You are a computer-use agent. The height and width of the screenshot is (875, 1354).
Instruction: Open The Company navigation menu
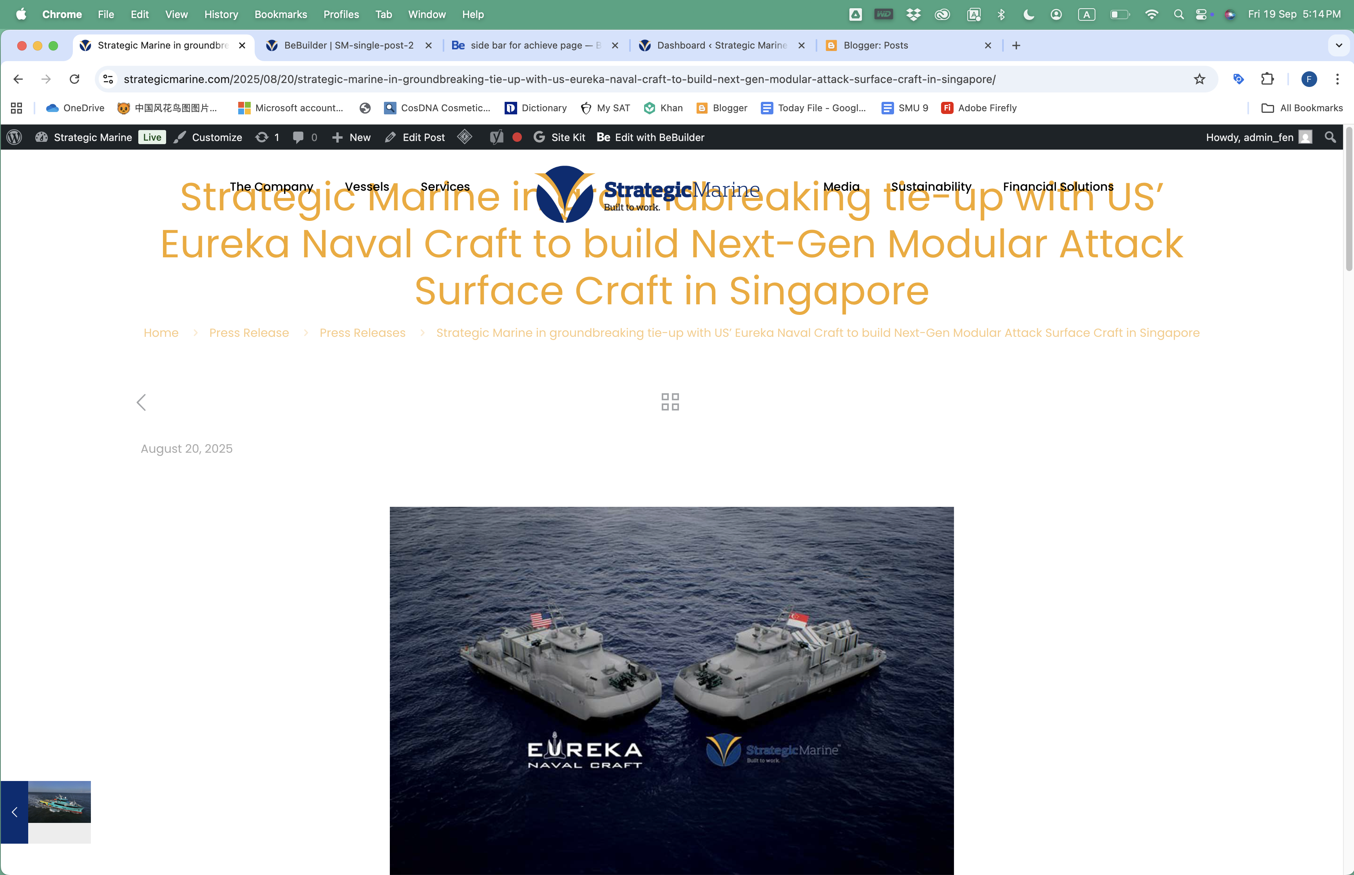(271, 186)
